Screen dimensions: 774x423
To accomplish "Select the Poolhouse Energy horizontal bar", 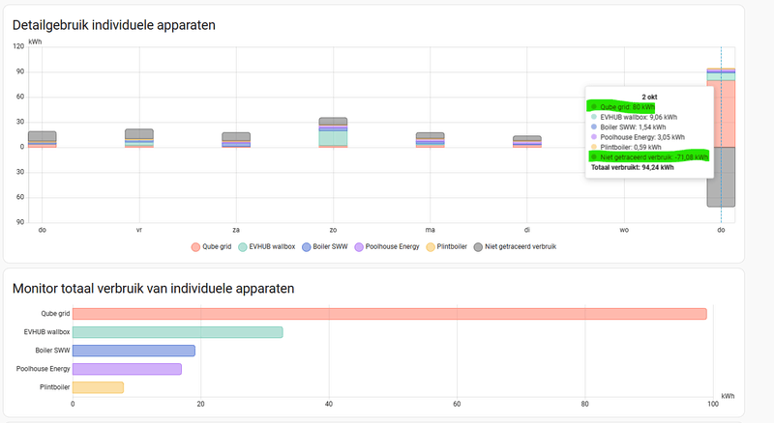I will 127,369.
